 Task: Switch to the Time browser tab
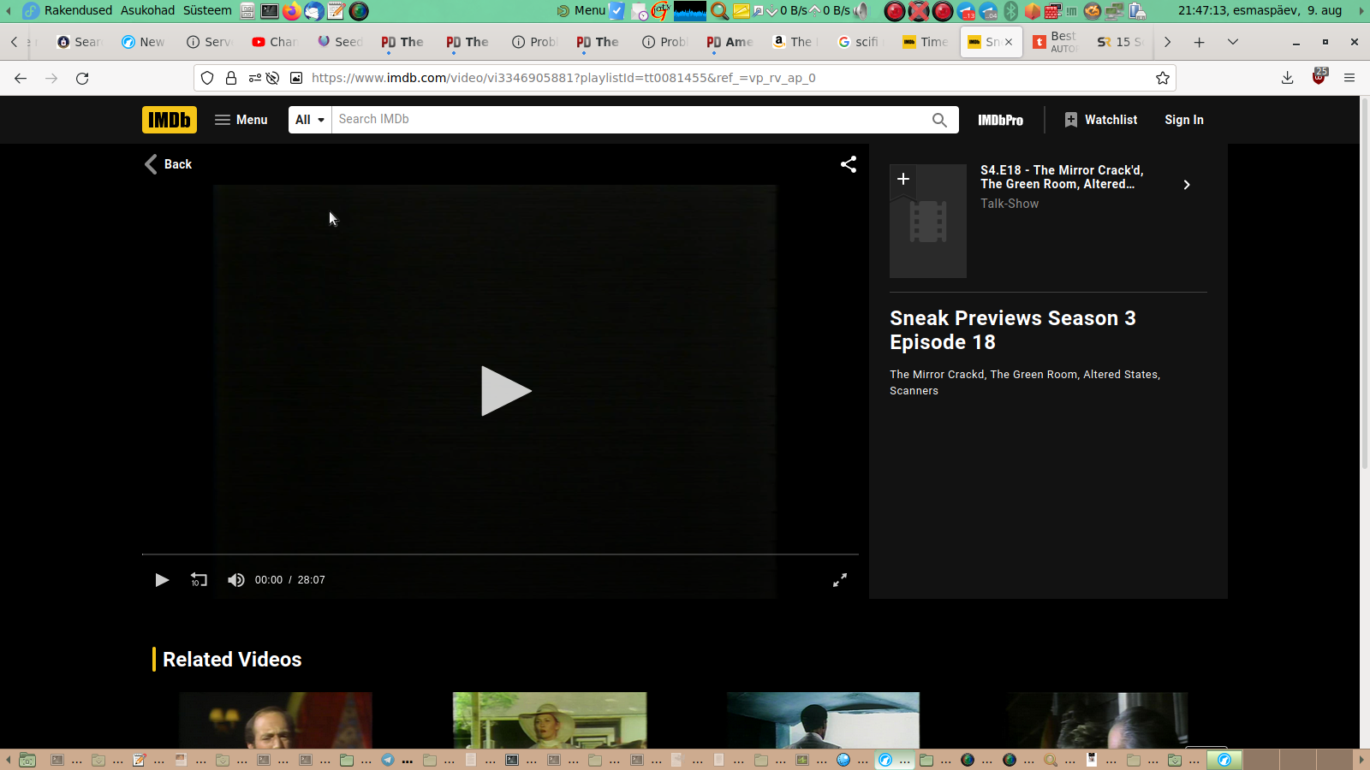pos(926,42)
